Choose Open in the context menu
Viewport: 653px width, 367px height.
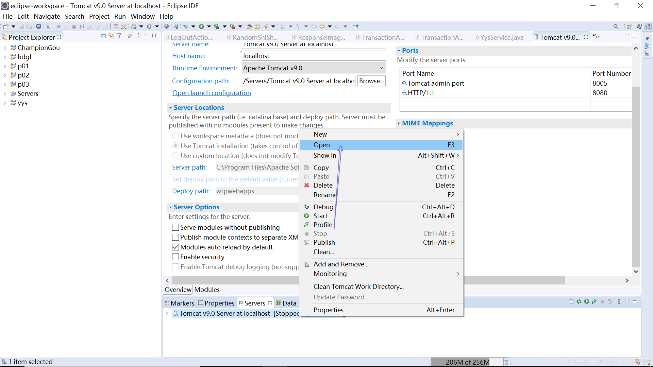pyautogui.click(x=381, y=145)
